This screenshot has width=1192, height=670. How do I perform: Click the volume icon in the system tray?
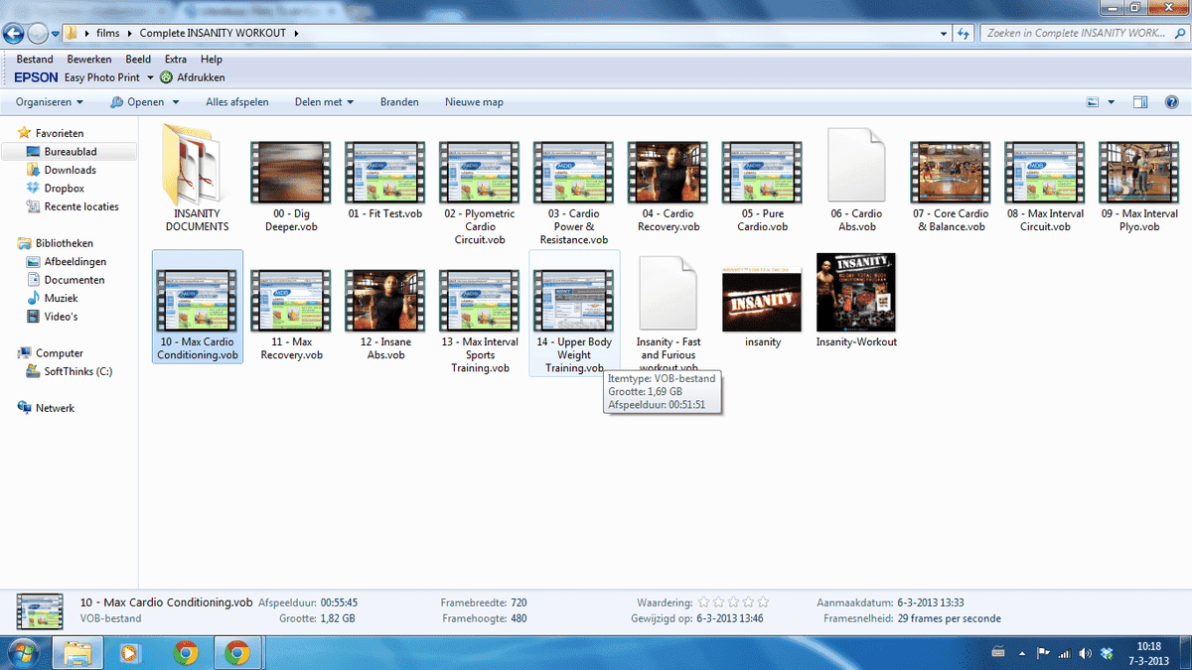click(1085, 653)
